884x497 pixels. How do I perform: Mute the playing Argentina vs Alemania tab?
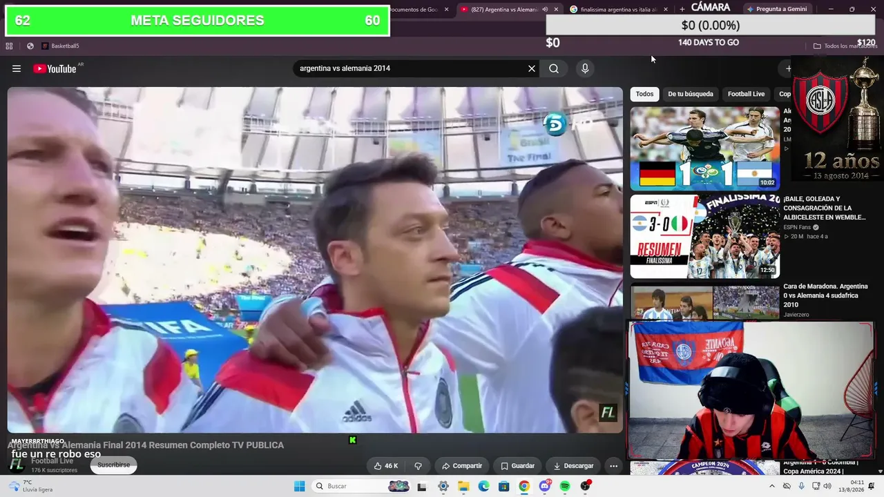coord(545,10)
